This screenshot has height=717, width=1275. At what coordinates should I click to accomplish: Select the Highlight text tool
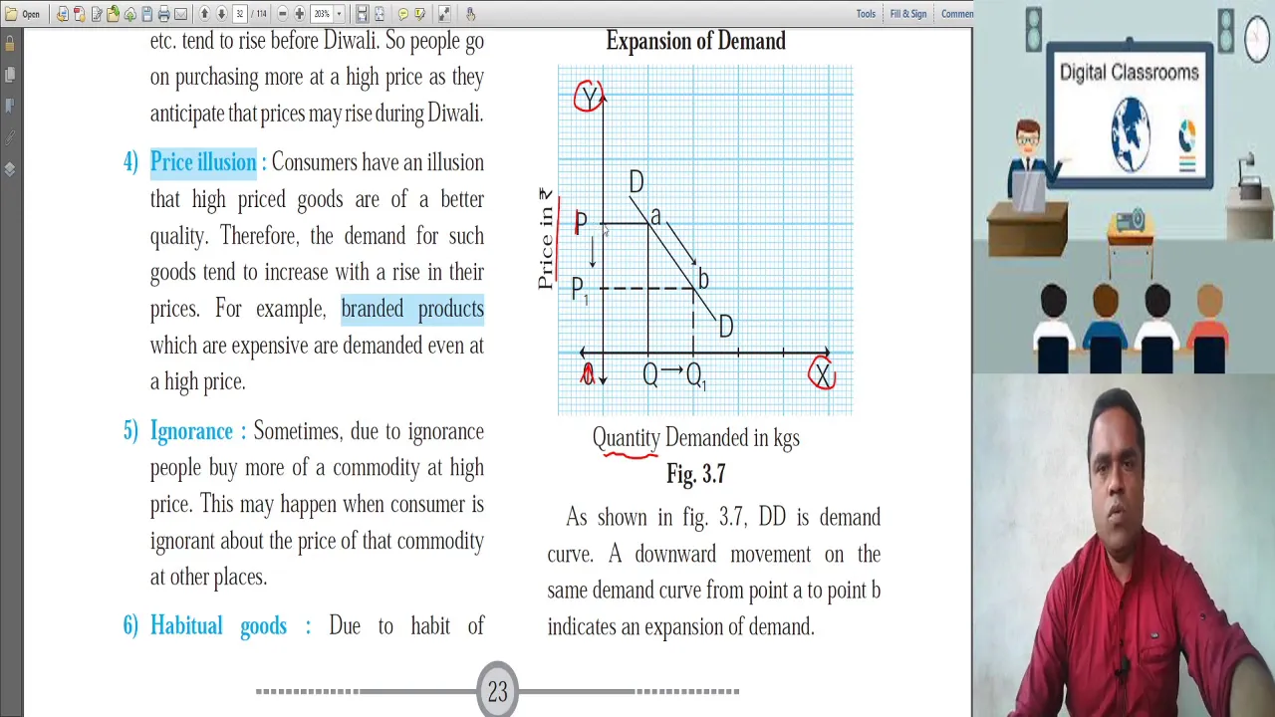tap(419, 14)
